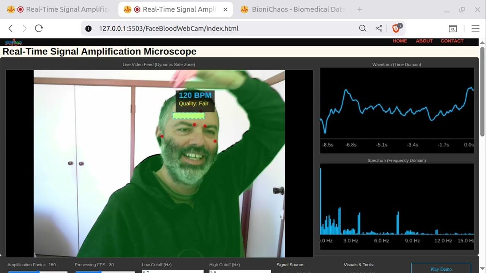Click the Live Video Feed heading
Screen dimensions: 486x273
159,64
